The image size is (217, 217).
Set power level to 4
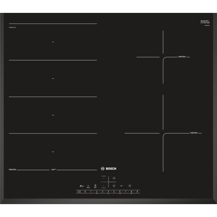108,192
